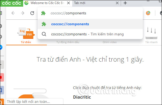This screenshot has height=105, width=162.
Task: Open the Messenger sidebar icon
Action: [x=1, y=47]
